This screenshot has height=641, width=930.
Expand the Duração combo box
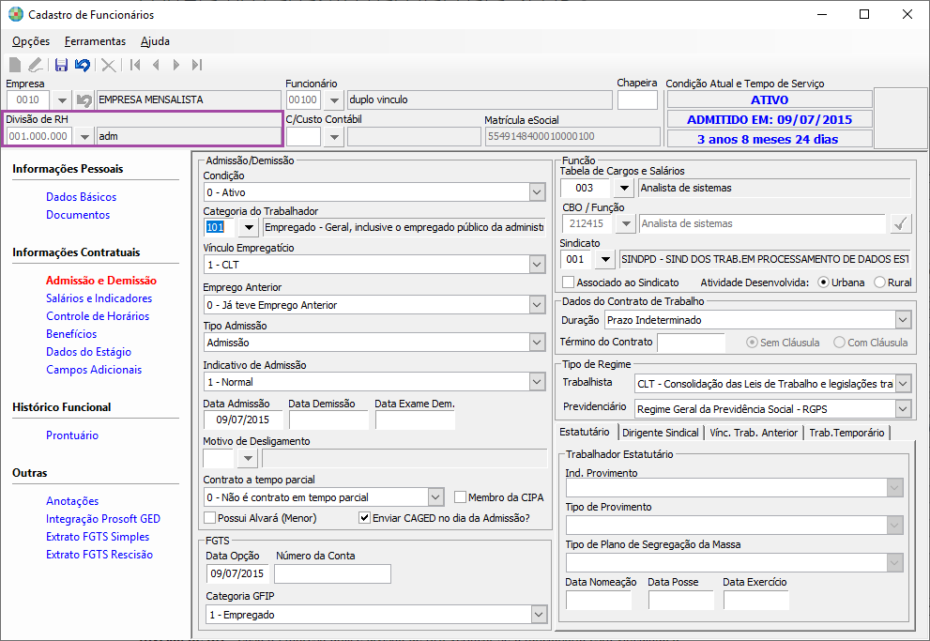903,320
